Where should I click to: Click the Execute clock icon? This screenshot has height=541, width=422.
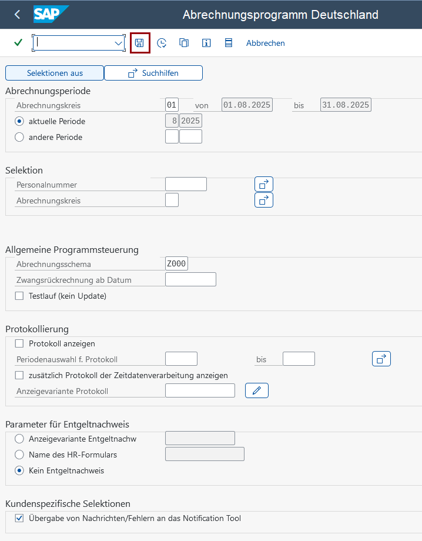(x=162, y=43)
